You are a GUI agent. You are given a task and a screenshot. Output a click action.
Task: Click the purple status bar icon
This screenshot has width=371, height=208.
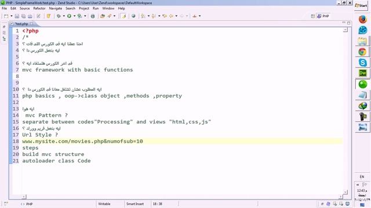click(x=329, y=204)
